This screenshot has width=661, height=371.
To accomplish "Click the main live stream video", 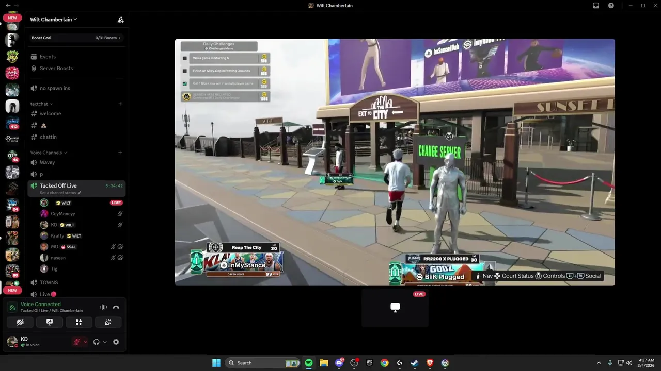I will point(395,162).
